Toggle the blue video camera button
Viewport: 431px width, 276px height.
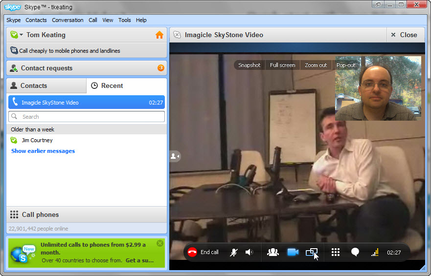[x=293, y=252]
